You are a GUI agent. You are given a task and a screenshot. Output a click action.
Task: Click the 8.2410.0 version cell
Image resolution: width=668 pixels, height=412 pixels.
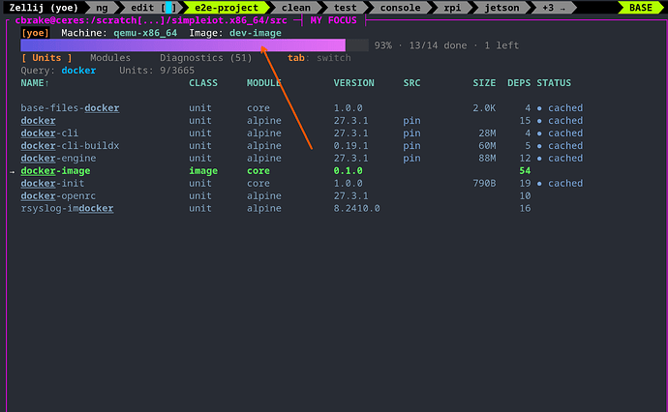pyautogui.click(x=356, y=209)
